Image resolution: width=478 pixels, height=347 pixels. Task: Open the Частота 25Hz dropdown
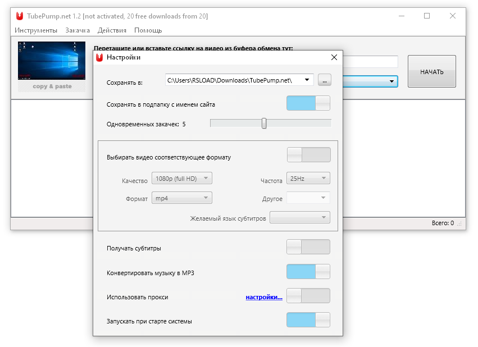click(x=308, y=178)
